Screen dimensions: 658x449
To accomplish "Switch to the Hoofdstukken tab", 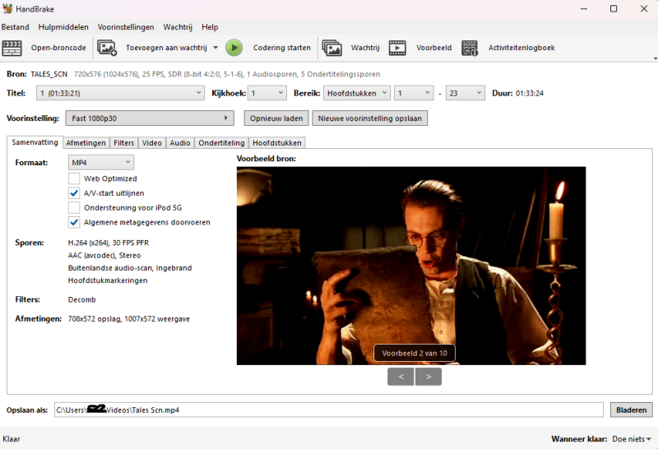I will point(277,142).
